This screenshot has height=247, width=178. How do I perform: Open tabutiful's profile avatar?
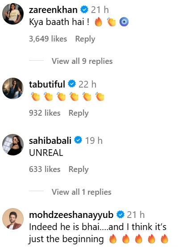13,88
